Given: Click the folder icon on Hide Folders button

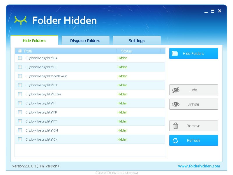Looking at the screenshot, I should 175,53.
